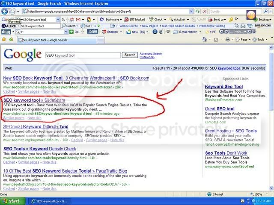Image resolution: width=274 pixels, height=205 pixels.
Task: Click the 157 blocked popup blocker
Action: coord(134,20)
